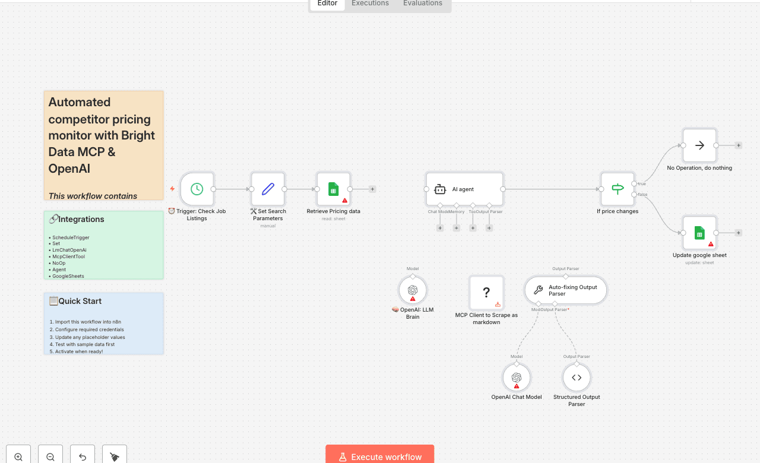Open the AI agent node
This screenshot has height=463, width=760.
pos(464,188)
